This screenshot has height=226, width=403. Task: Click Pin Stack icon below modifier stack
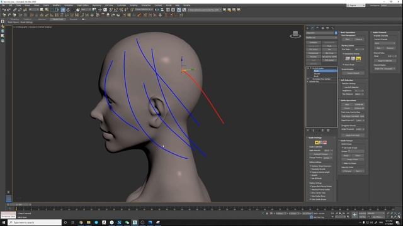pos(308,130)
